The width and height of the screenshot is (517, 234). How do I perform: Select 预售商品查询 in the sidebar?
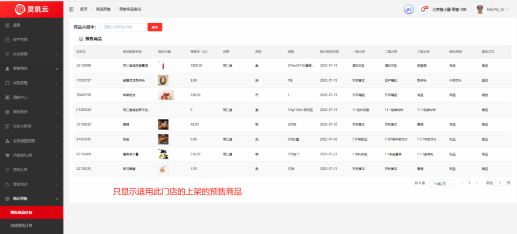pyautogui.click(x=21, y=212)
